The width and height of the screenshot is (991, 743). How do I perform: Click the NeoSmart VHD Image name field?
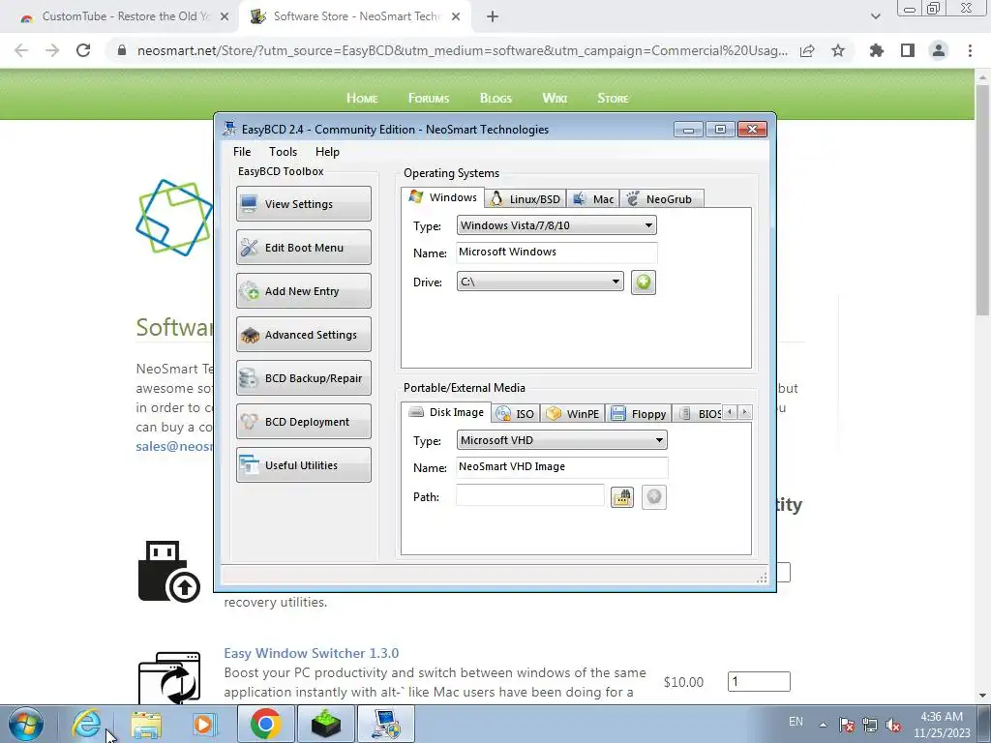[x=561, y=467]
